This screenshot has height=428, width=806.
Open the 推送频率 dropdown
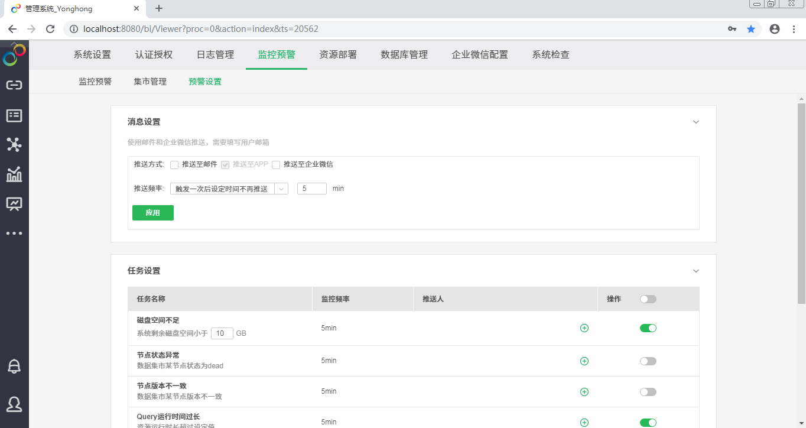coord(229,189)
